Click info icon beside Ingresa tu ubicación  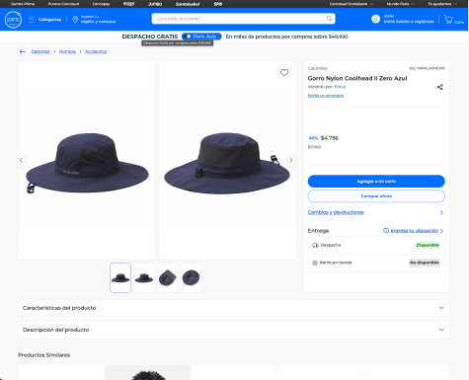tap(386, 230)
